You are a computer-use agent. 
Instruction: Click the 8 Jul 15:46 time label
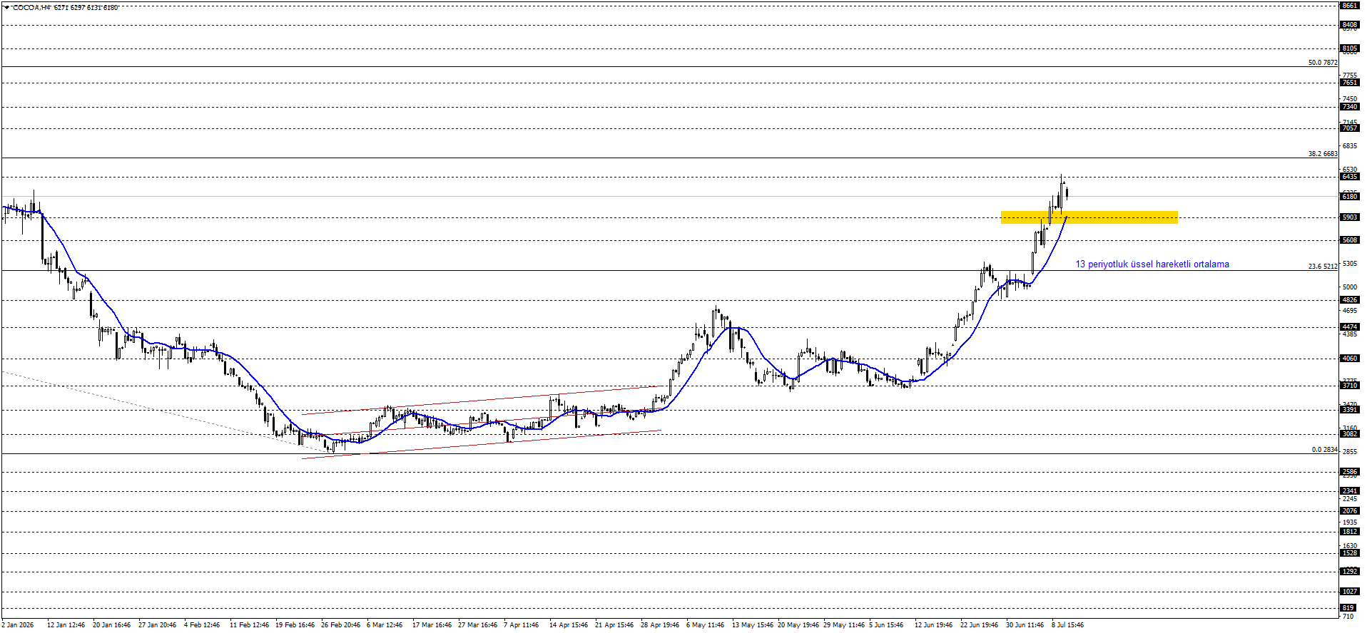(1067, 625)
